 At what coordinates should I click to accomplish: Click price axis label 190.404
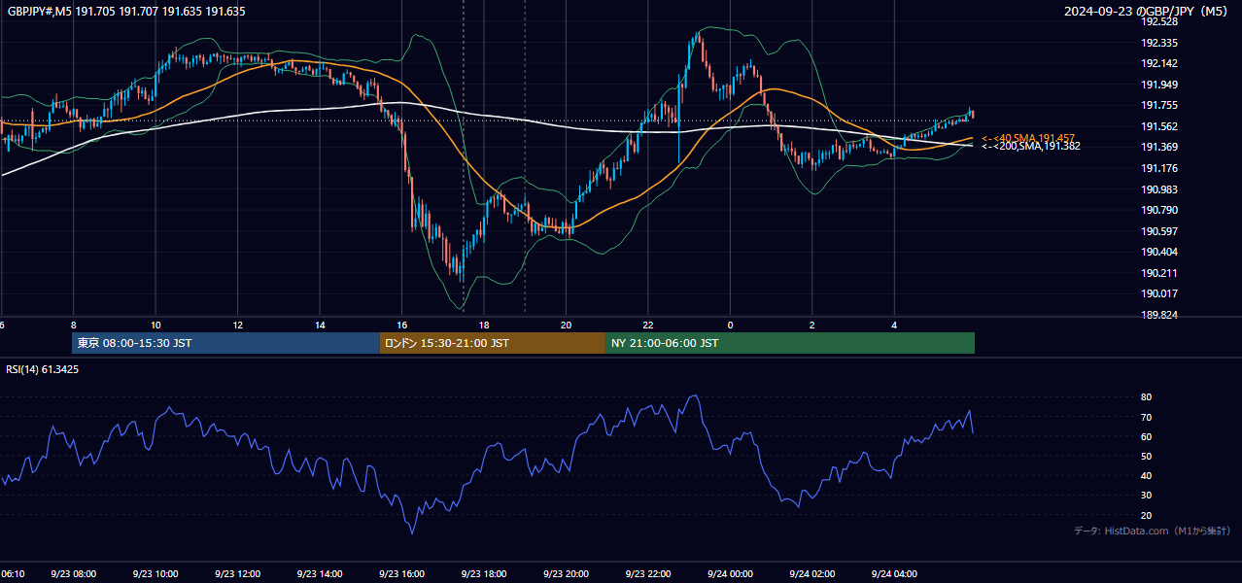(x=1158, y=252)
